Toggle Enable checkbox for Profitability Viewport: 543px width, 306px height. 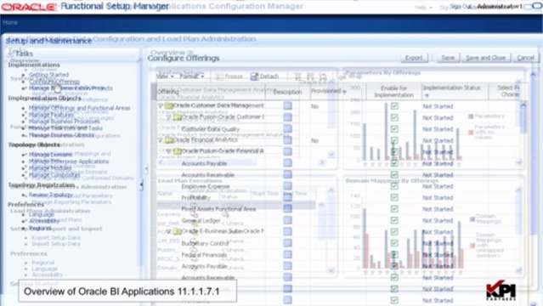[394, 197]
